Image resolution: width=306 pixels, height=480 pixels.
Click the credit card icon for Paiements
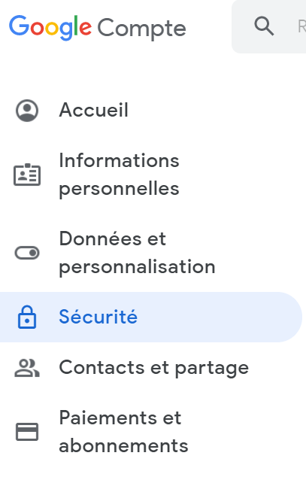pos(27,432)
